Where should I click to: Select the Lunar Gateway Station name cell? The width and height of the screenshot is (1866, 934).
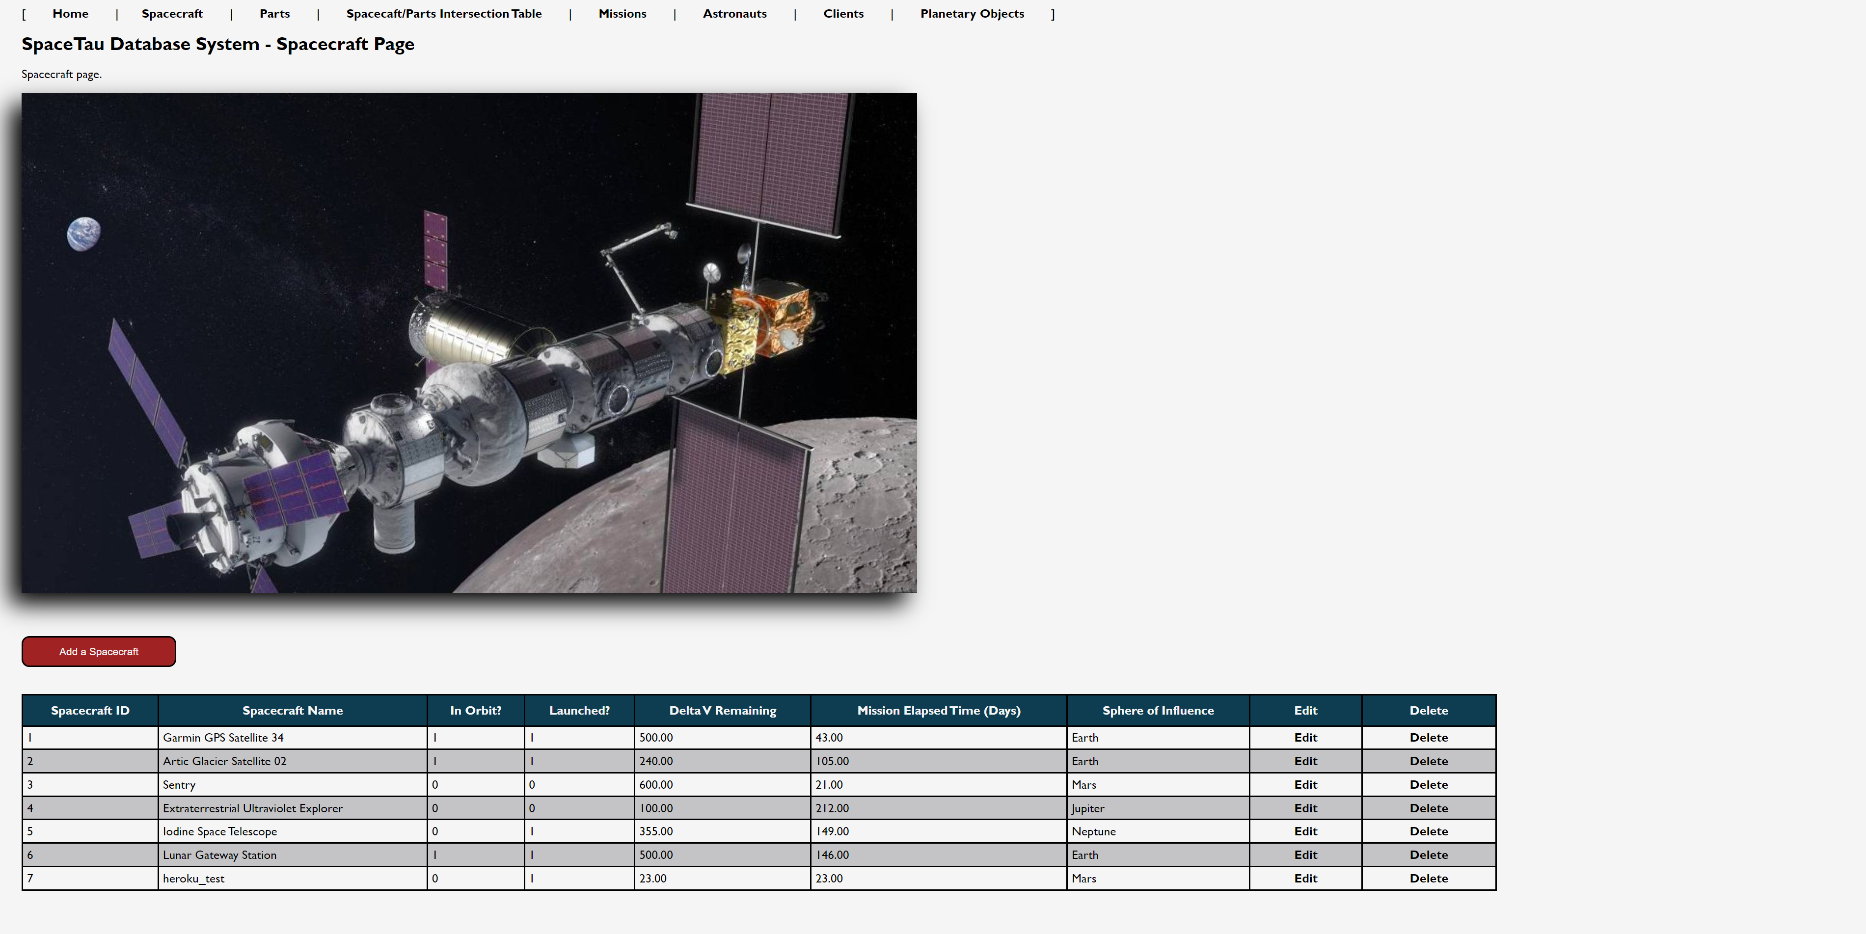coord(293,855)
